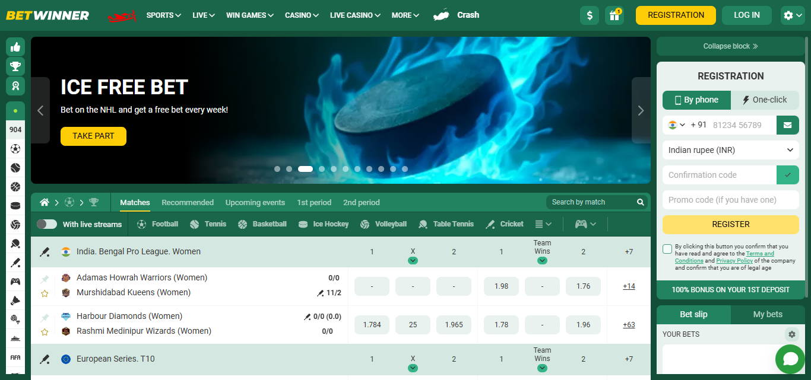
Task: Click the dollar deposit icon in header
Action: coord(589,15)
